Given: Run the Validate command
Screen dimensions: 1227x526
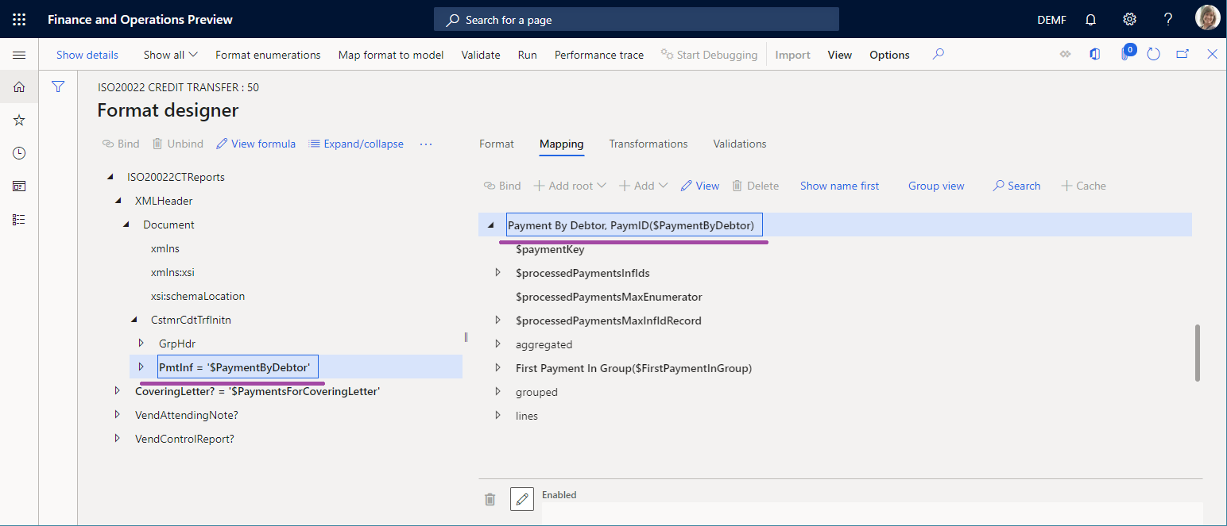Looking at the screenshot, I should click(x=481, y=55).
